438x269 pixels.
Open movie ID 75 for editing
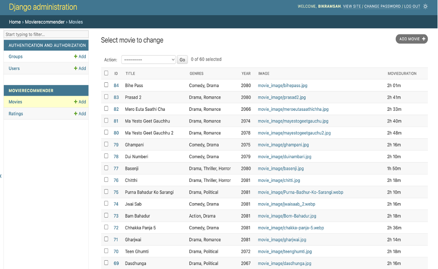116,192
